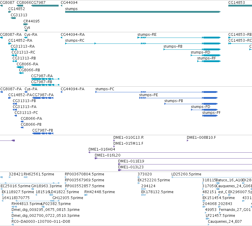Screen dimensions: 252x226
Task: Select transcript CG7987-RA
Action: pos(45,79)
